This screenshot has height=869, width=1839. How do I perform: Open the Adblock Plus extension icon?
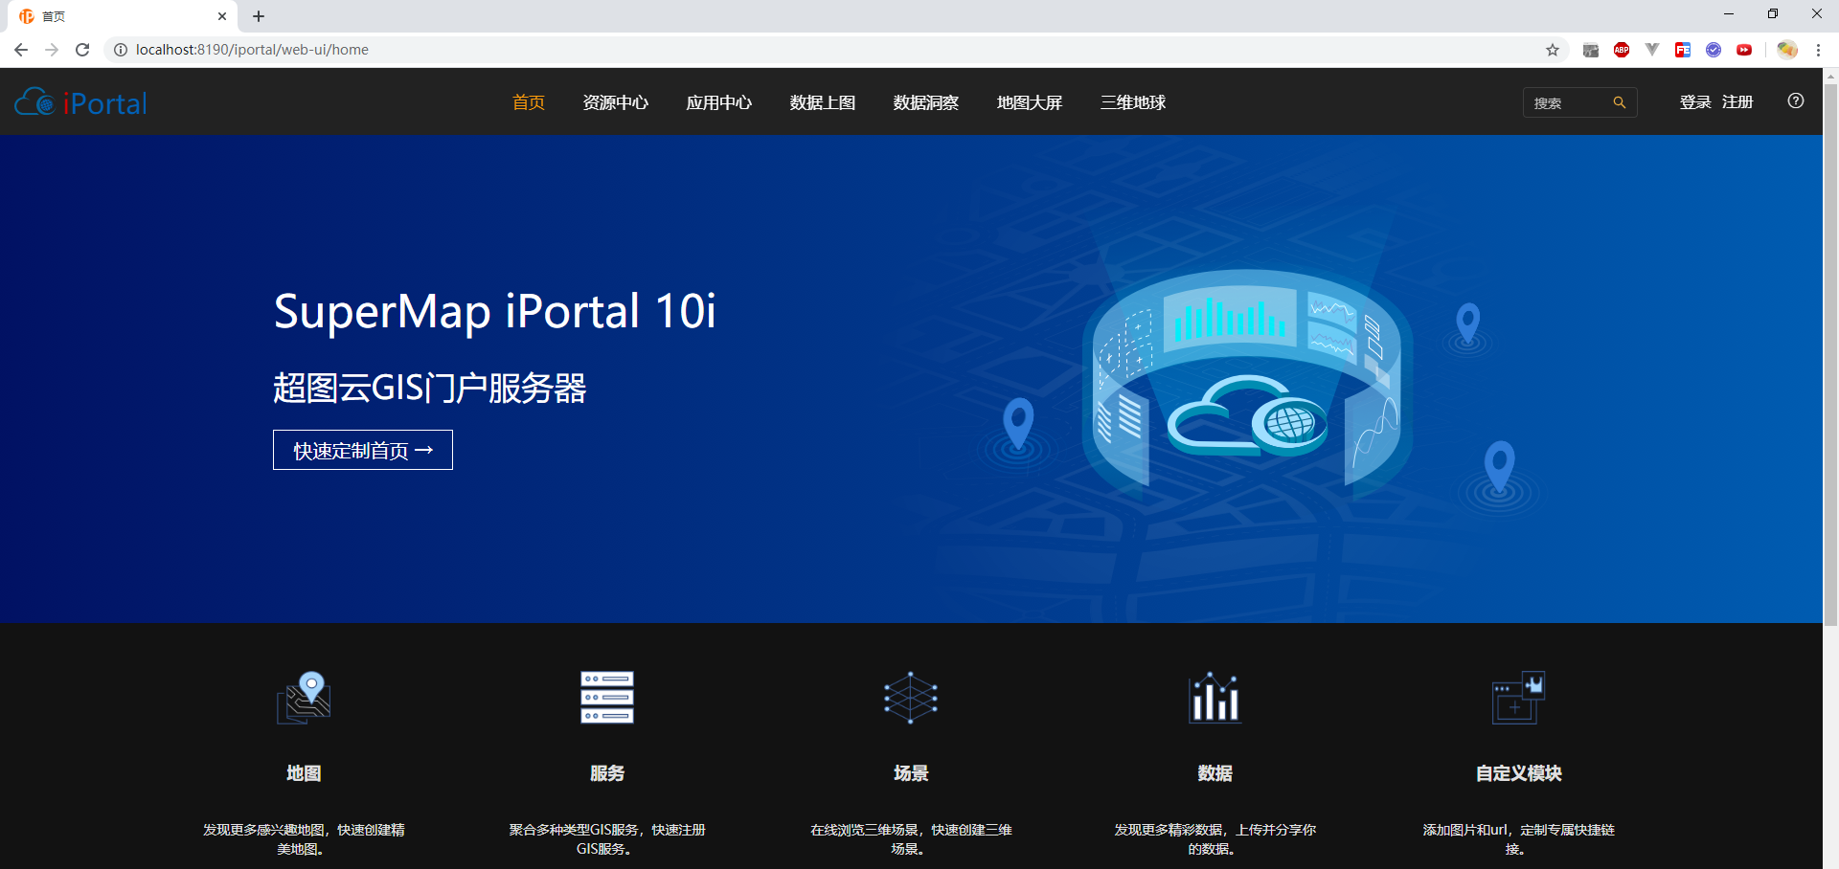tap(1621, 49)
